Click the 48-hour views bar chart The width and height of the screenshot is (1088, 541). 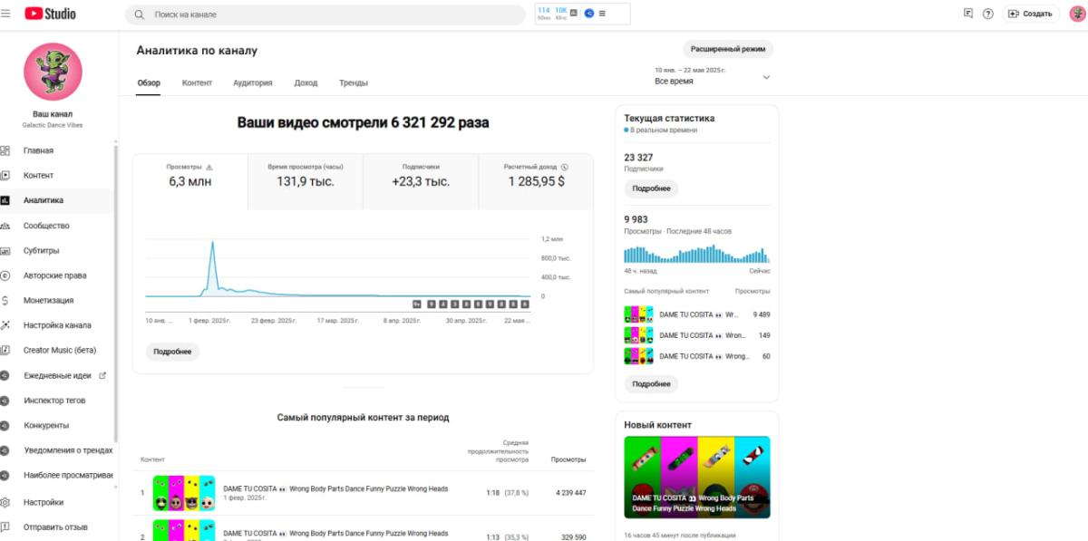coord(696,254)
